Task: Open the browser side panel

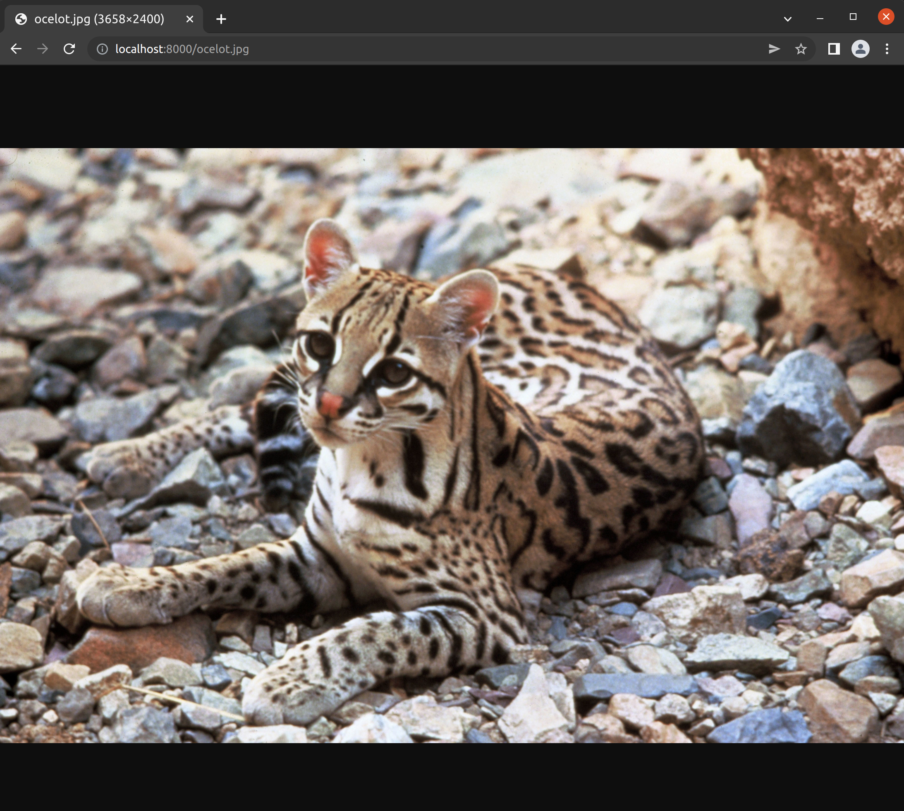Action: (834, 49)
